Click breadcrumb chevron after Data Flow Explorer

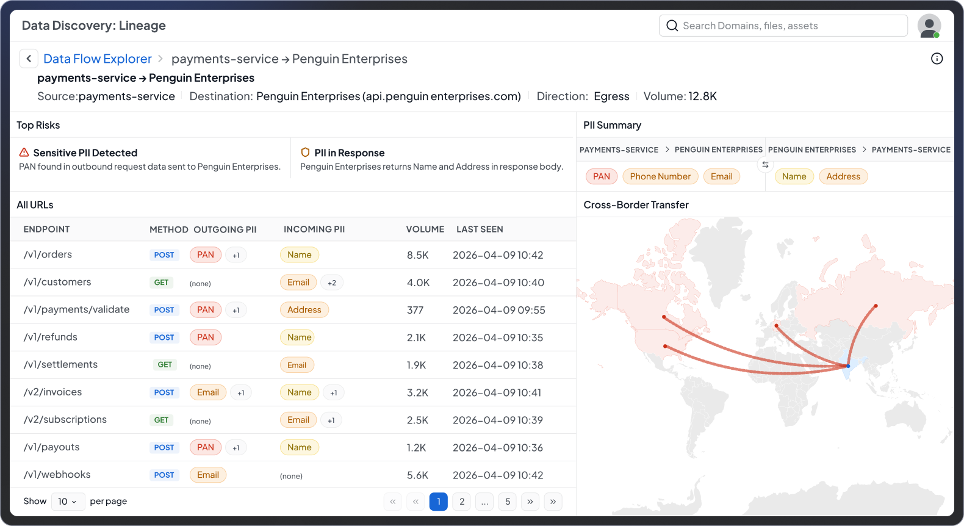pos(160,59)
